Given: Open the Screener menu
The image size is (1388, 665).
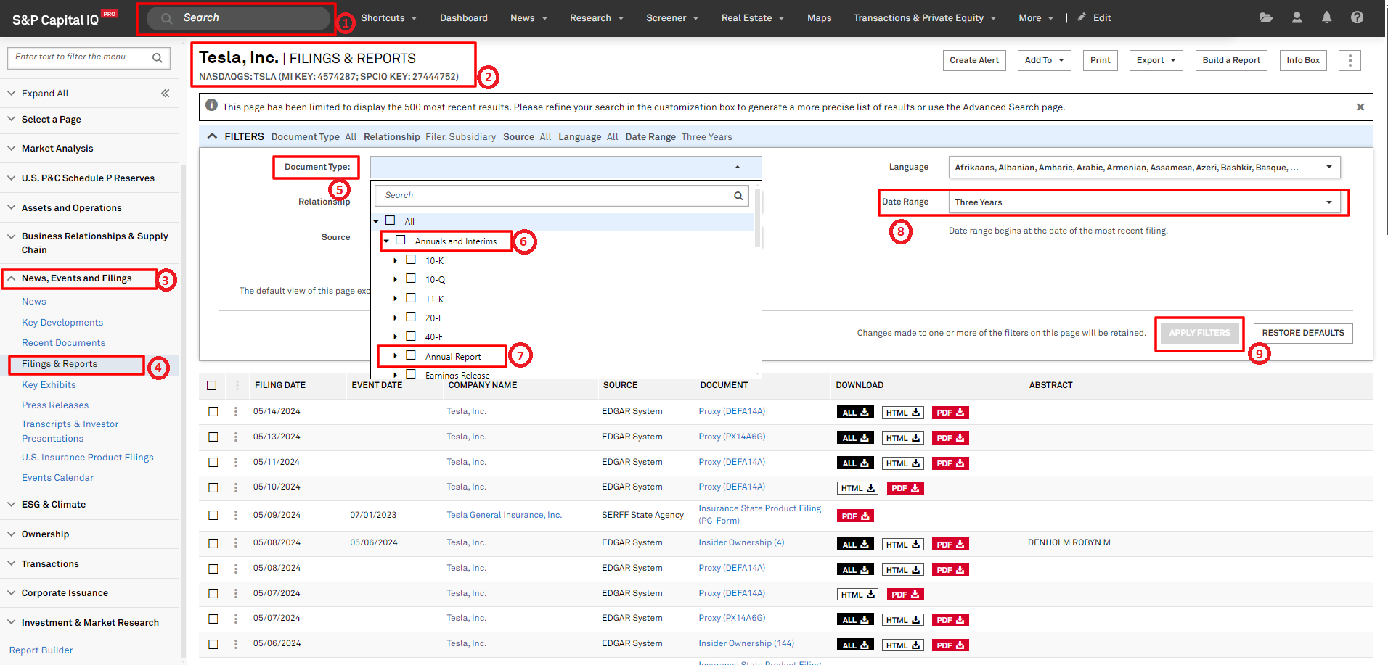Looking at the screenshot, I should [672, 18].
